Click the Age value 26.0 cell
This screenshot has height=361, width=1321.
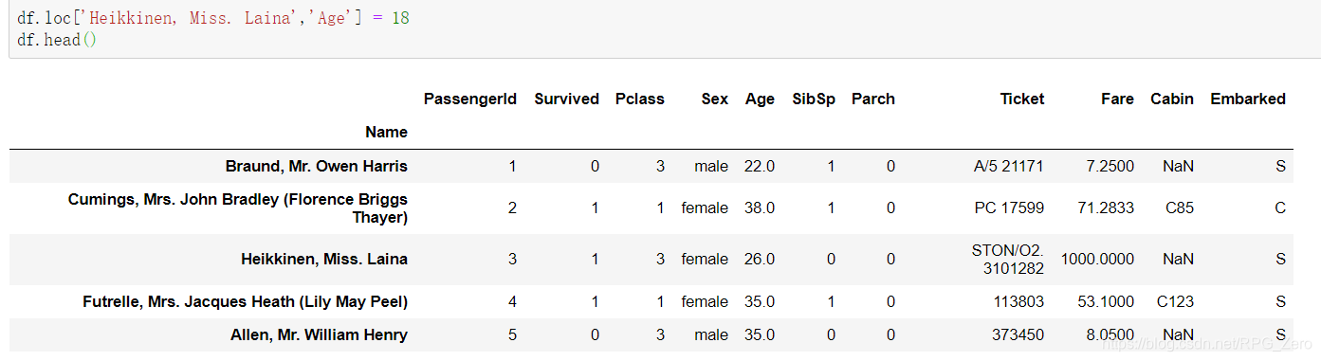760,259
